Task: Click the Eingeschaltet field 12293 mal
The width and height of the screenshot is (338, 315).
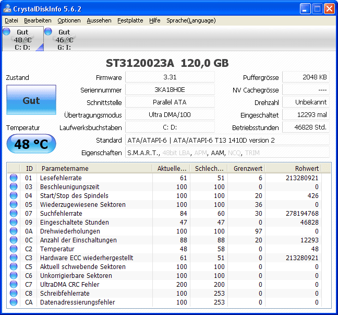Action: (x=306, y=114)
